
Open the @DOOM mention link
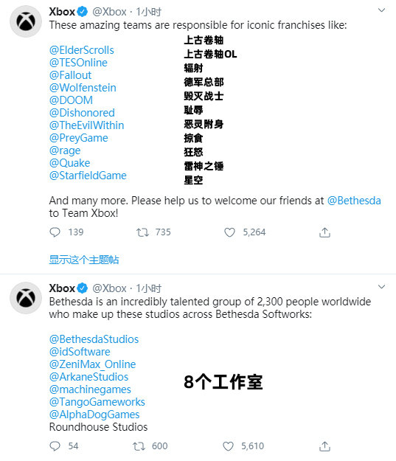pyautogui.click(x=71, y=100)
